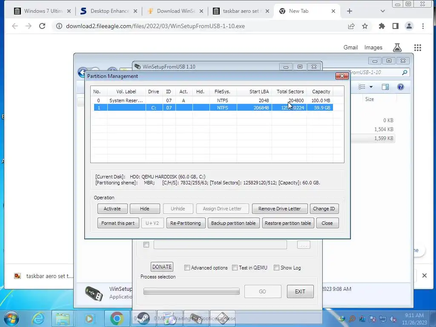Open Search Labs flask icon
Image resolution: width=436 pixels, height=327 pixels.
(x=397, y=48)
